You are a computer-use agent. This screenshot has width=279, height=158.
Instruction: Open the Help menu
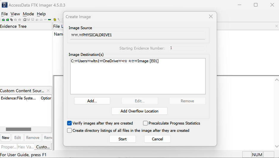click(x=41, y=14)
